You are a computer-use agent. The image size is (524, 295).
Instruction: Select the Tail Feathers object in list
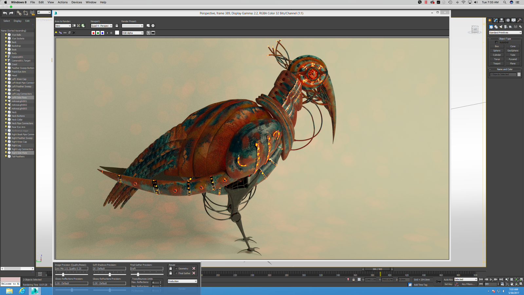pos(18,156)
